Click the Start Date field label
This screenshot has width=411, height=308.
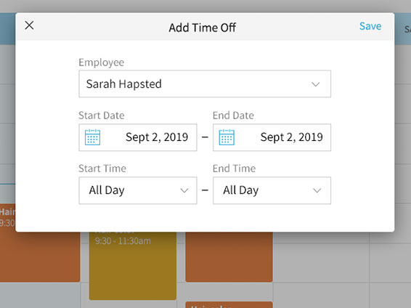point(102,115)
